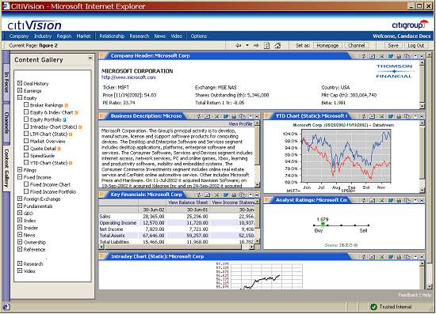Click the Key Financials horizontal scrollbar
This screenshot has width=436, height=314.
tap(177, 247)
